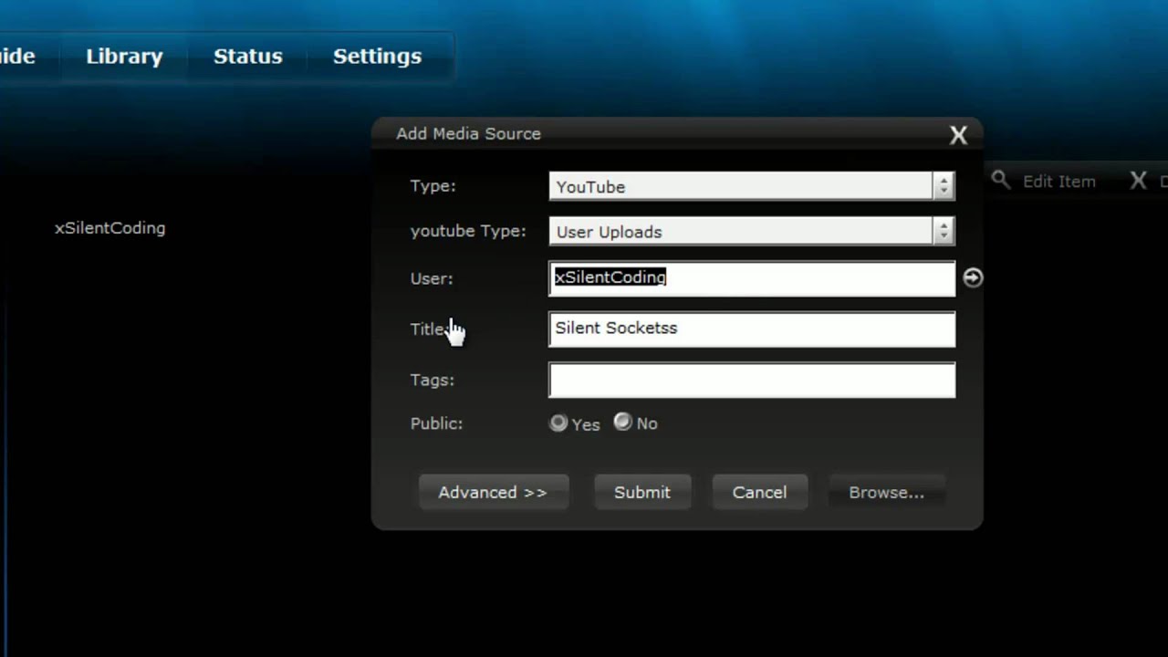The image size is (1168, 657).
Task: Expand the Advanced >> options
Action: point(493,492)
